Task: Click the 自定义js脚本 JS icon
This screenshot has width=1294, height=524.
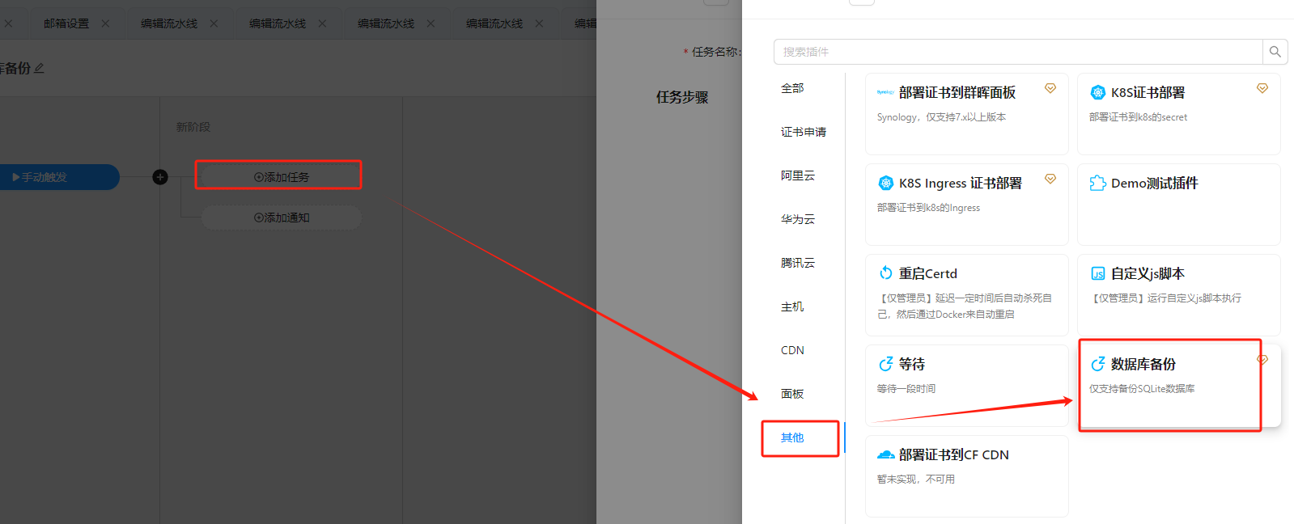Action: (x=1097, y=273)
